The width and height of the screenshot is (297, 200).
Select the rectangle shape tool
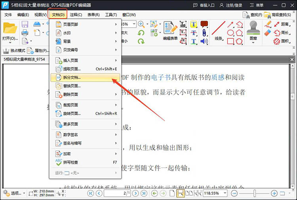click(230, 41)
